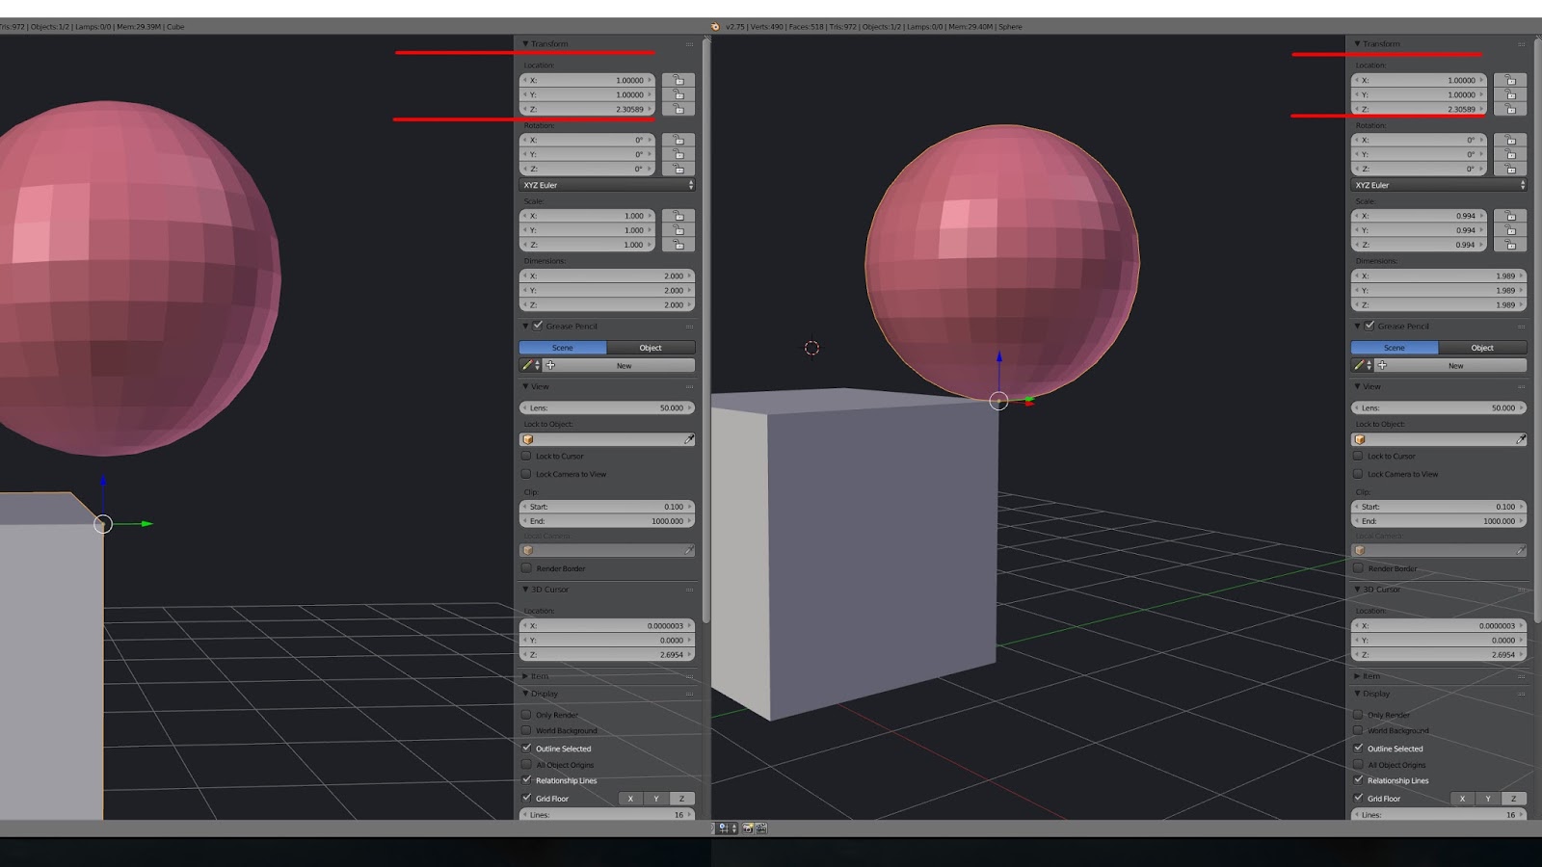Open the XYZ Euler rotation mode dropdown
1542x867 pixels.
coord(607,184)
